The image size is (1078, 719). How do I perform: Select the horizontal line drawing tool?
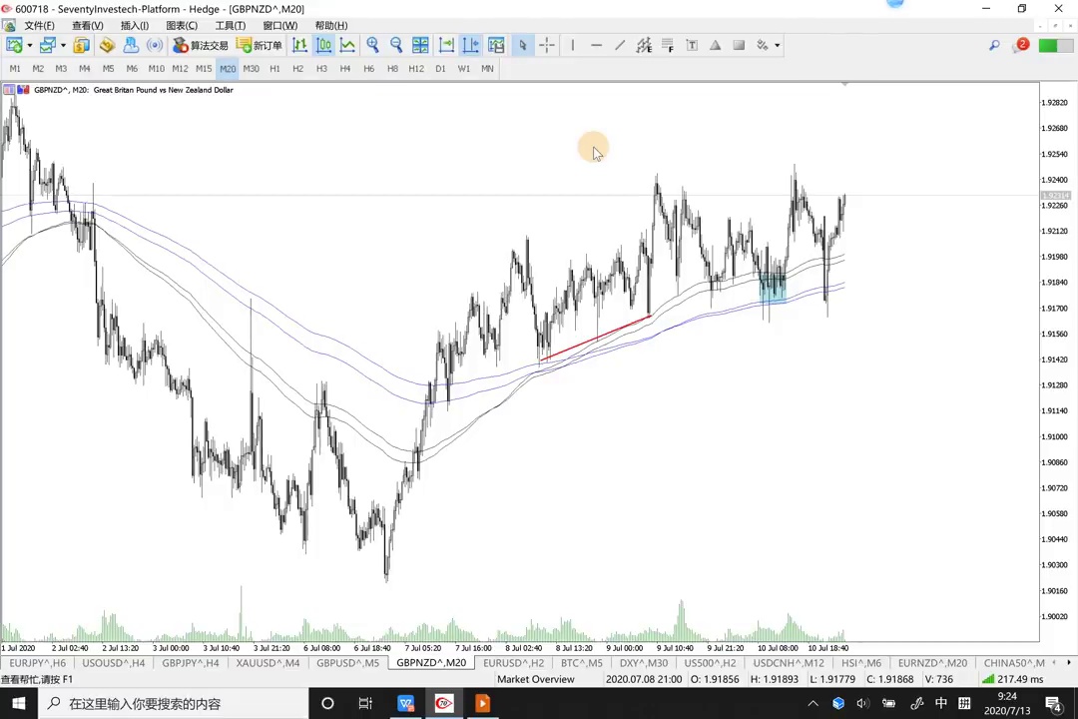596,45
